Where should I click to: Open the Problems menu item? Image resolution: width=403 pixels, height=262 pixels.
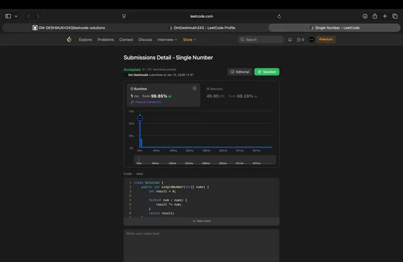[x=105, y=40]
